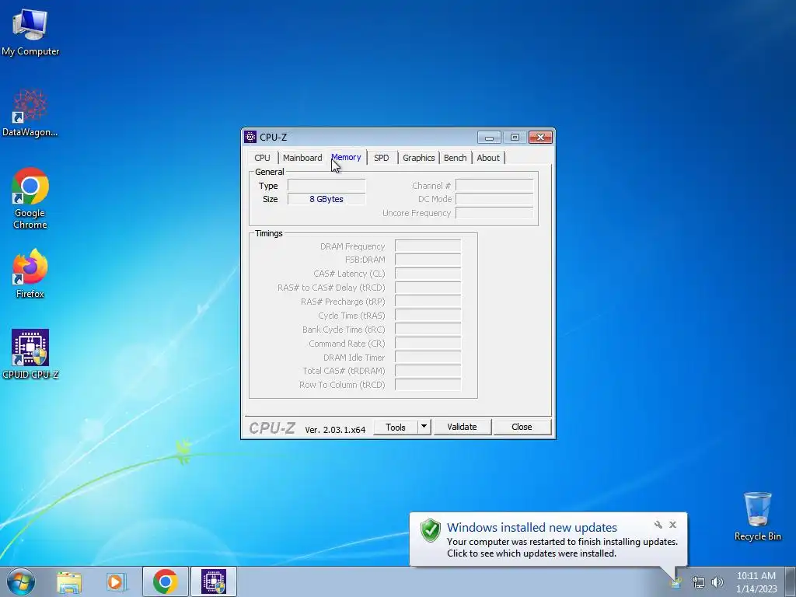Viewport: 796px width, 597px height.
Task: Click the Ver. 2.03.1.x64 version text
Action: tap(335, 429)
